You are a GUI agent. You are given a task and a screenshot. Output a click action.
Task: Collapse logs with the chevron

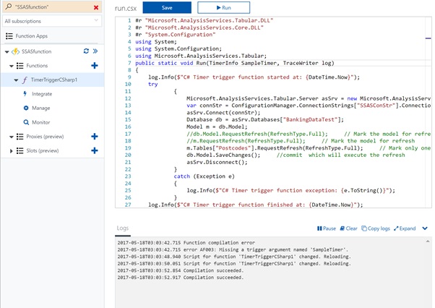[x=425, y=228]
